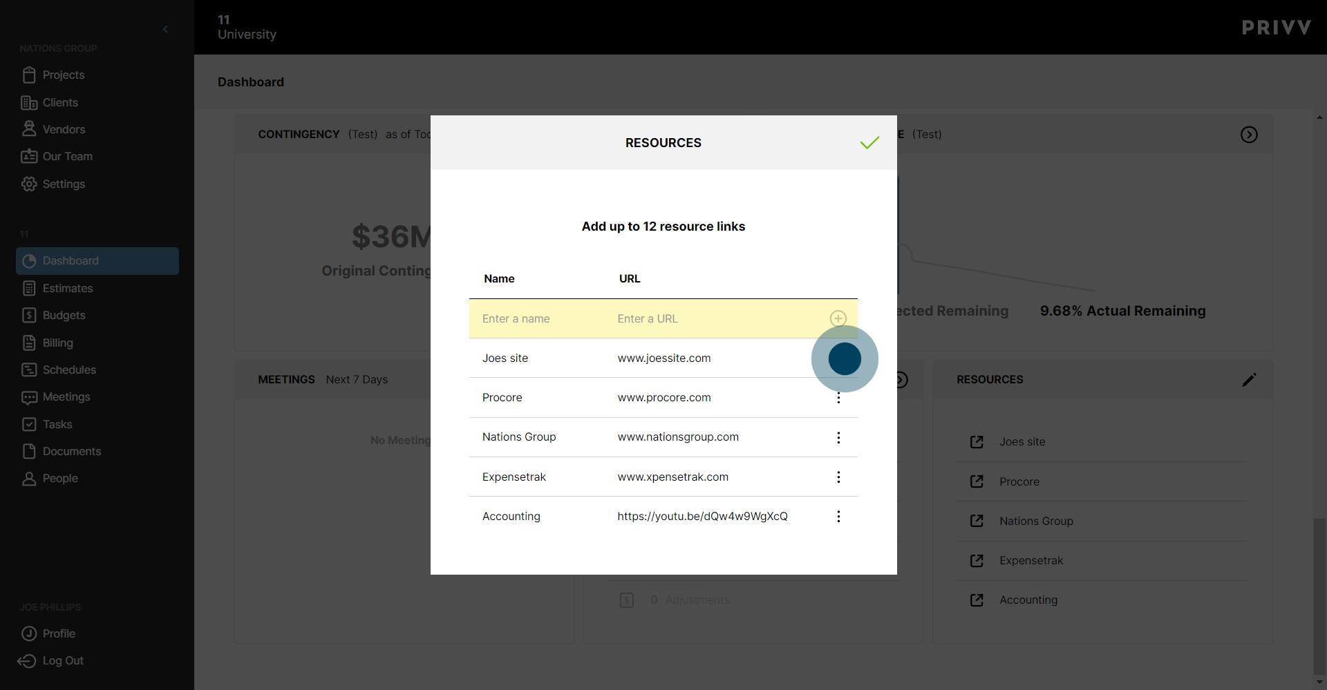
Task: Edit Resources panel with pencil icon
Action: coord(1249,379)
